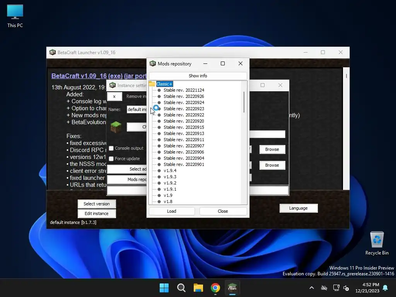Open the clock and date flyout
Viewport: 396px width, 297px height.
pos(367,288)
